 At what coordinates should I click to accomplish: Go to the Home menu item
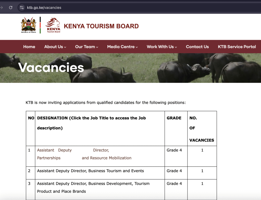29,47
